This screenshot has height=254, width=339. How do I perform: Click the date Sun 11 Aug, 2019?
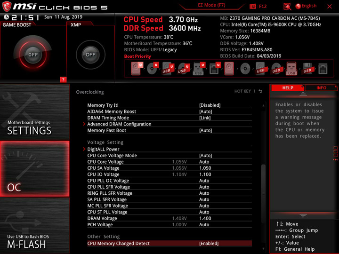pyautogui.click(x=63, y=17)
